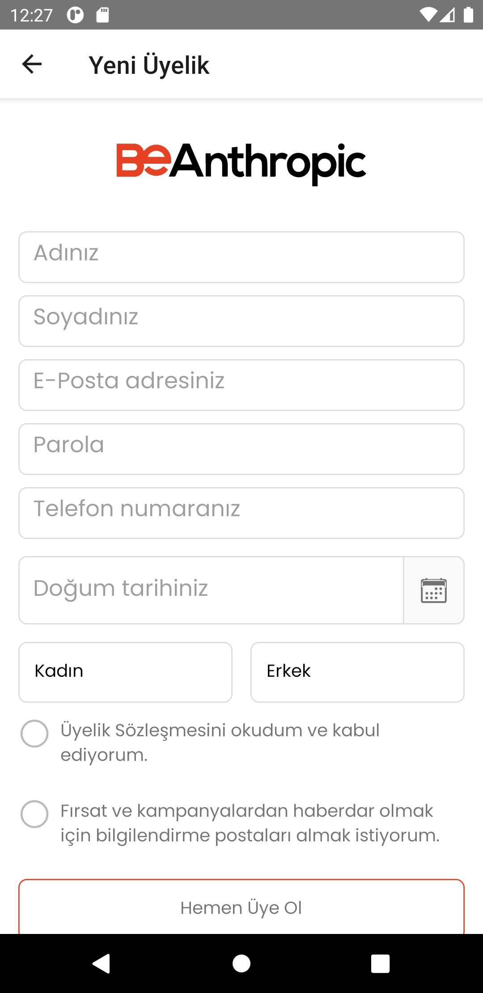Tap the Android recent apps square
This screenshot has width=483, height=993.
(x=381, y=963)
